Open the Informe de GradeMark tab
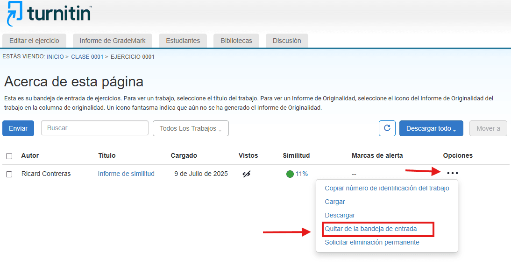The height and width of the screenshot is (266, 511). [x=113, y=41]
